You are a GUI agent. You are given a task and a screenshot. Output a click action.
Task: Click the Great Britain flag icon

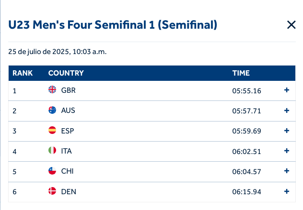coord(52,90)
